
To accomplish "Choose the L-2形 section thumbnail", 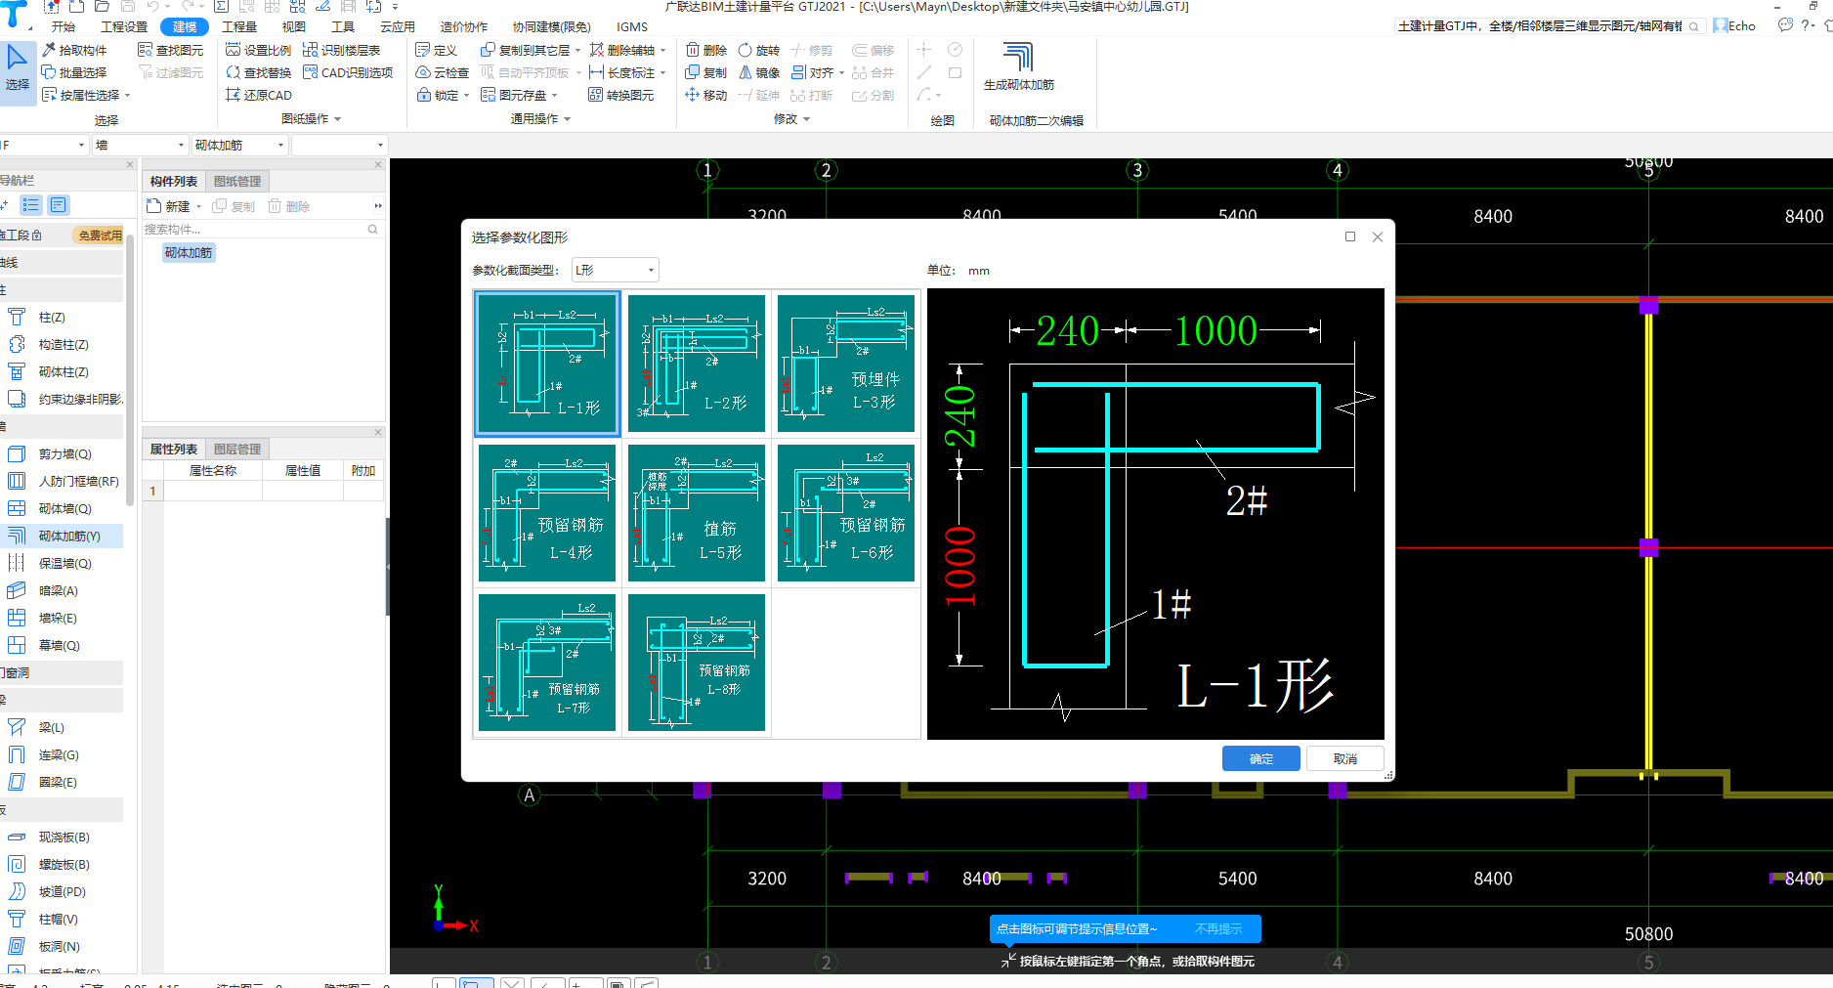I will (697, 364).
